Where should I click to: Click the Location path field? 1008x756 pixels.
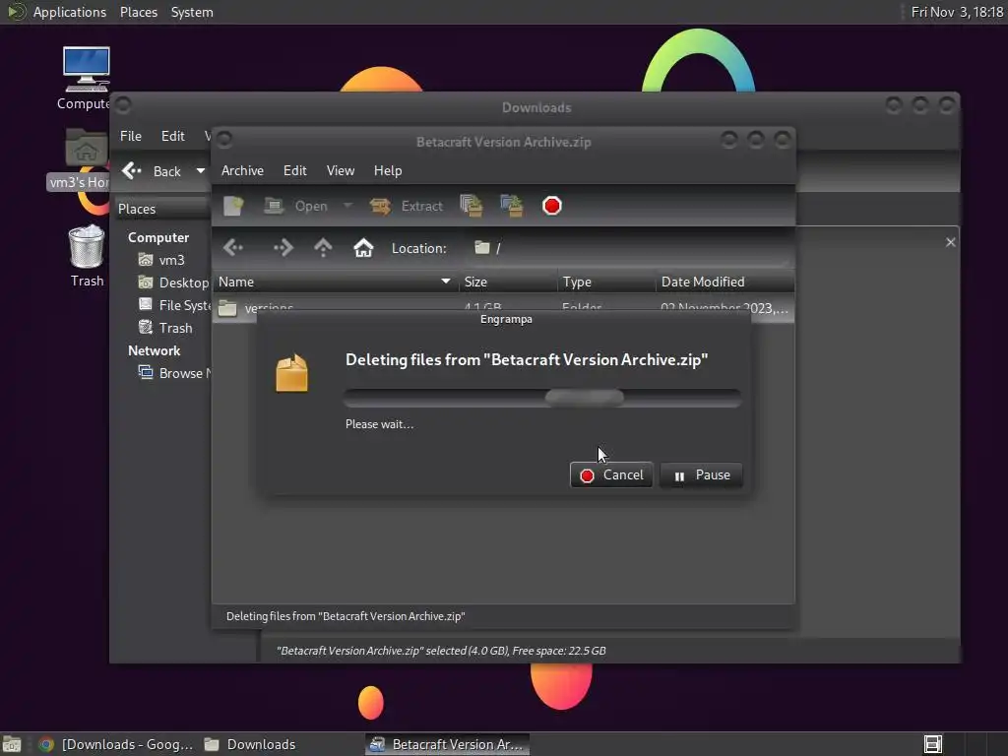(630, 248)
